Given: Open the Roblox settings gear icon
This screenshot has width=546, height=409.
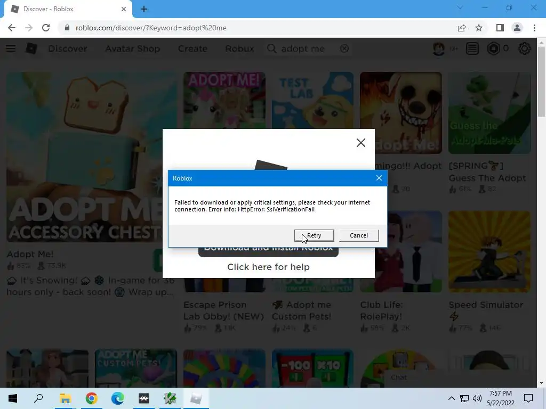Looking at the screenshot, I should [525, 48].
